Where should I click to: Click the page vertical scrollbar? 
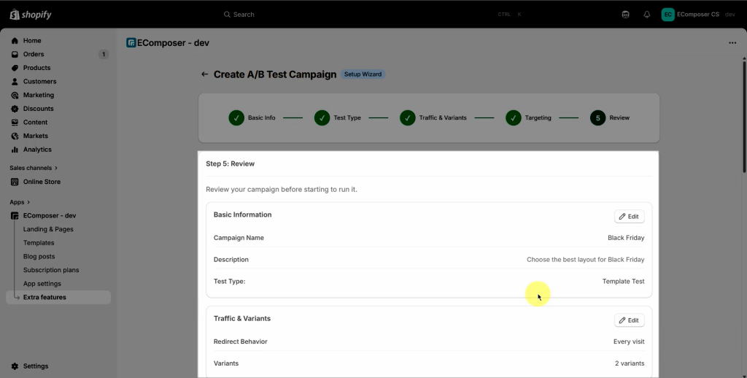pyautogui.click(x=743, y=109)
